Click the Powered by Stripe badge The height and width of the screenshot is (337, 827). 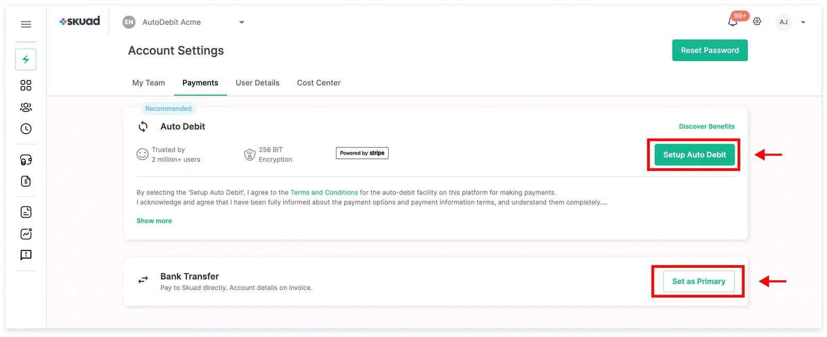pos(362,153)
